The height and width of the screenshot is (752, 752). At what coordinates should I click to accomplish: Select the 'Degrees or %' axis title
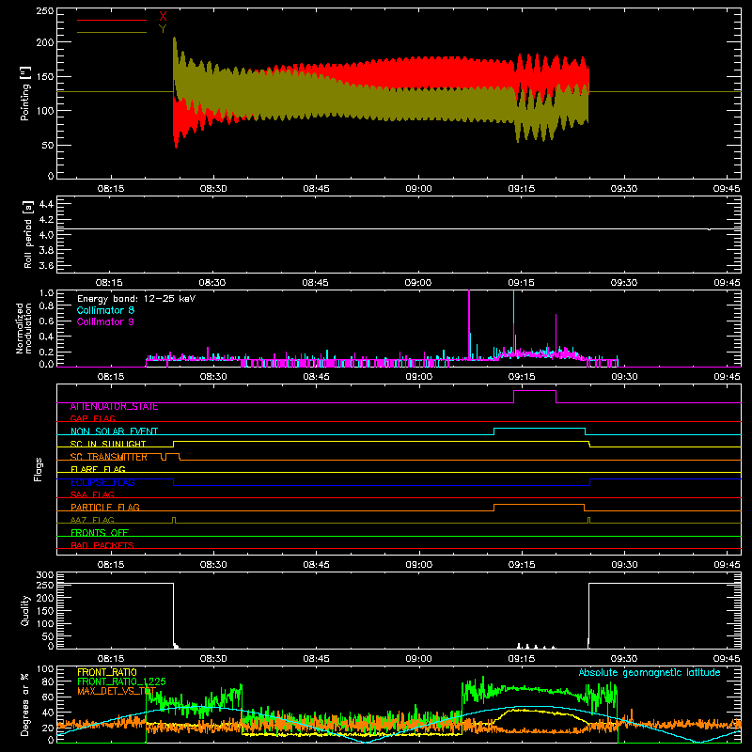tap(25, 705)
